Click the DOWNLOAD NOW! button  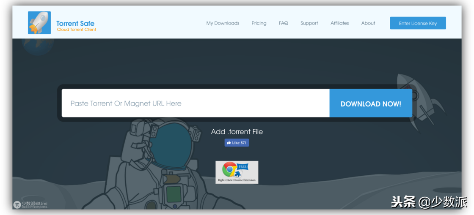coord(371,103)
